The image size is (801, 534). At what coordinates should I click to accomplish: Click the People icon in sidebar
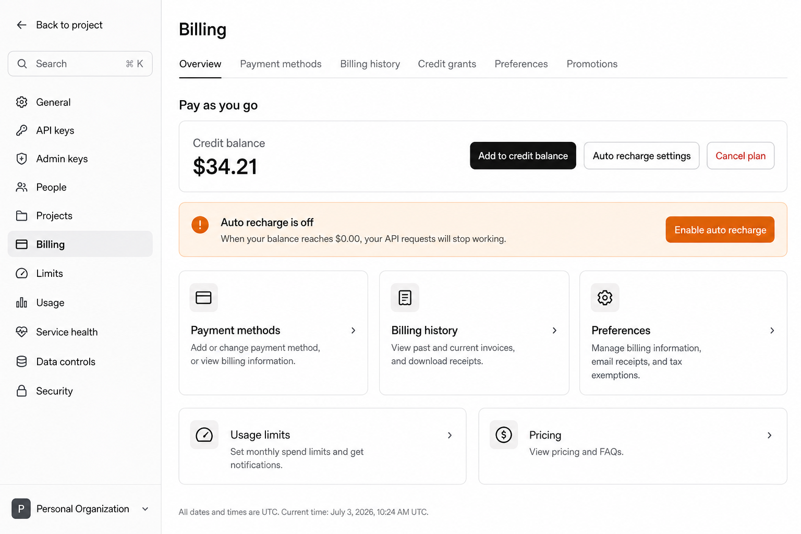coord(21,187)
